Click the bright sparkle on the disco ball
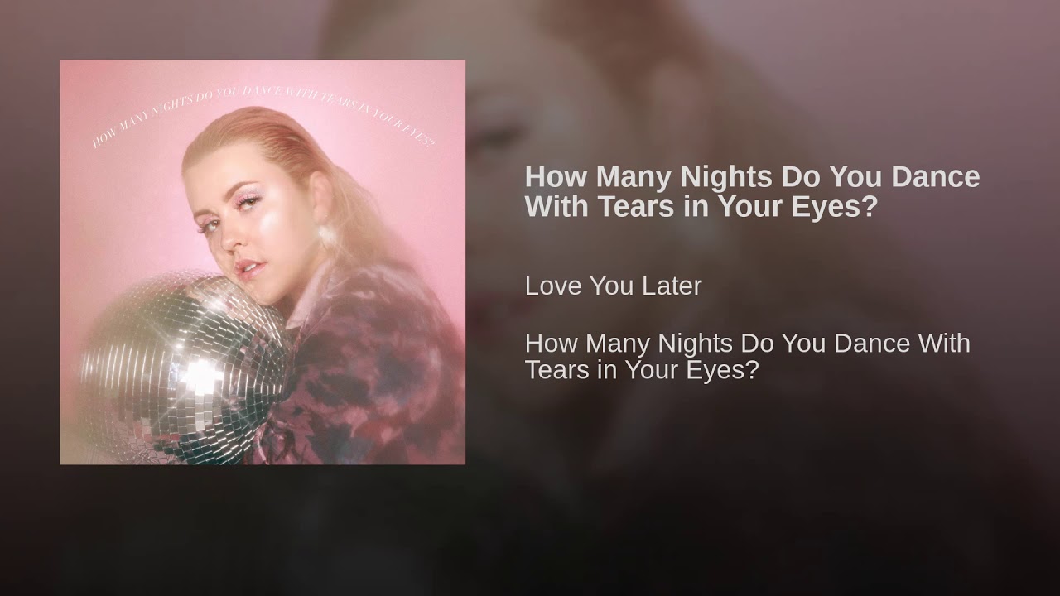The image size is (1060, 596). pyautogui.click(x=199, y=374)
